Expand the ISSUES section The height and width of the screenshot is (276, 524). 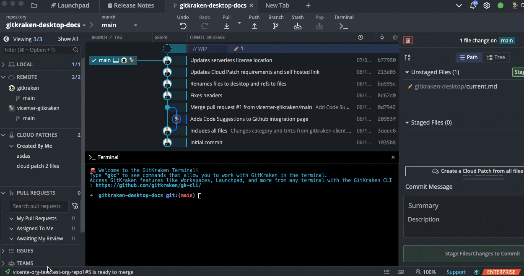point(3,251)
